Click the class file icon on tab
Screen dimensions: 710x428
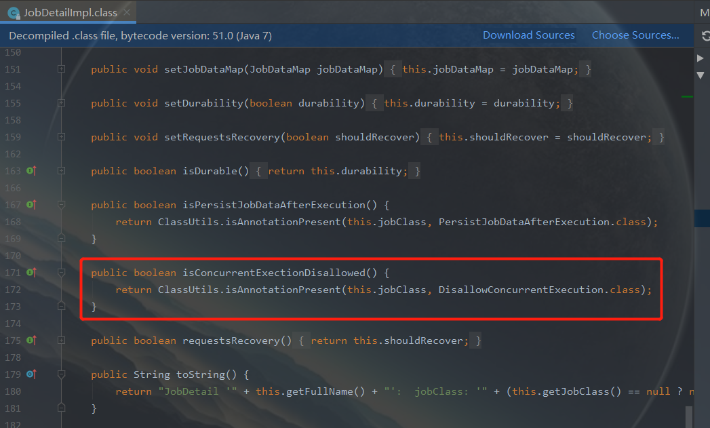pos(14,13)
